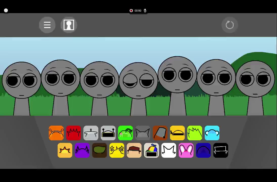Select the yellow lightning-bolt character icon
The height and width of the screenshot is (182, 277).
117,150
